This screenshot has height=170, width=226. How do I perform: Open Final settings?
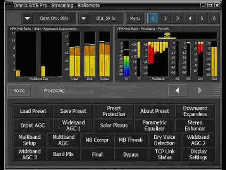pyautogui.click(x=97, y=154)
